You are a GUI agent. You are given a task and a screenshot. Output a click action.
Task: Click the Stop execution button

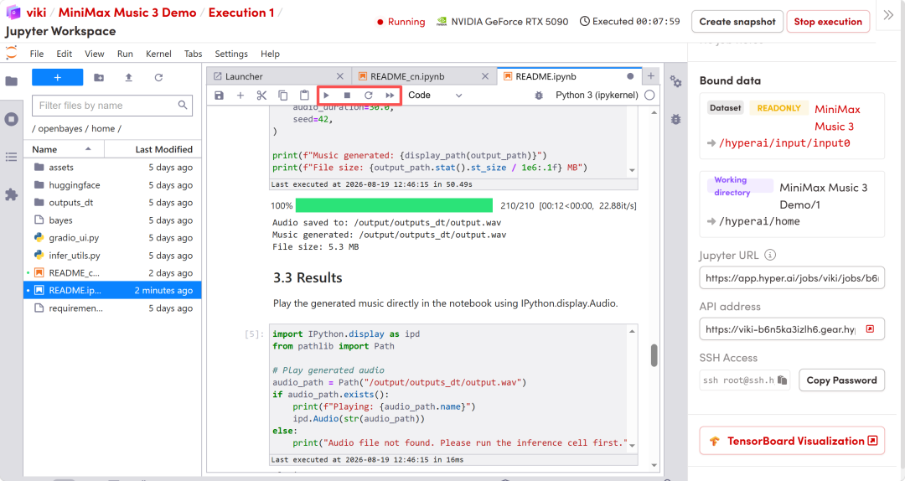click(x=828, y=22)
